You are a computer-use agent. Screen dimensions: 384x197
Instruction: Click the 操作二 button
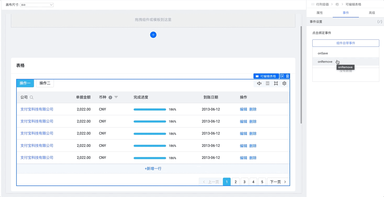(45, 83)
